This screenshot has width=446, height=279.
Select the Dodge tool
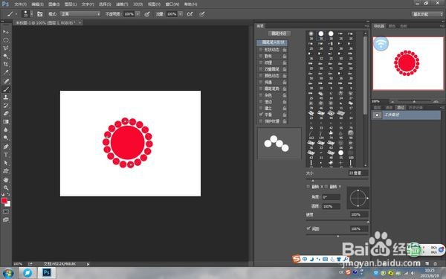click(x=6, y=138)
